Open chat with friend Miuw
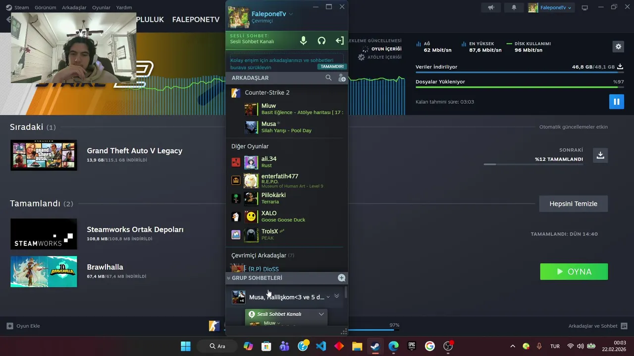 [293, 109]
